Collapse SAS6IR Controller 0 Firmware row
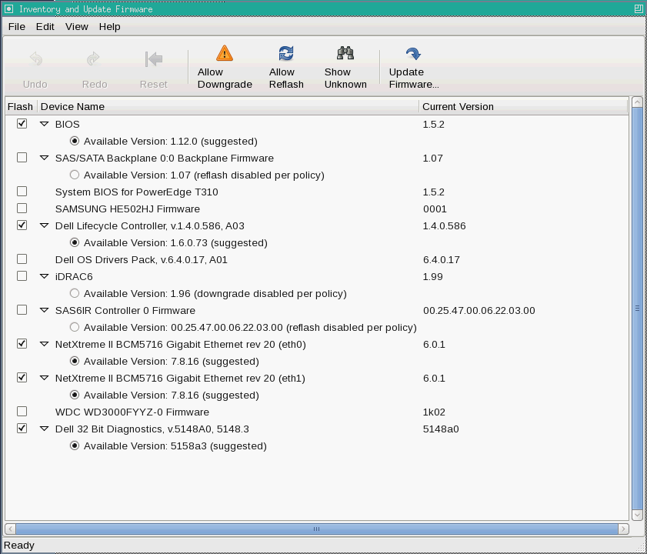 click(x=44, y=310)
